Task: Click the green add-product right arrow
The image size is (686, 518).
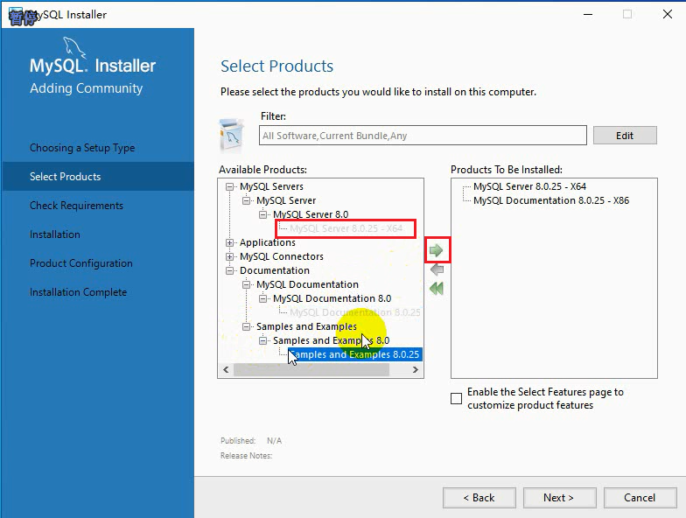Action: 436,250
